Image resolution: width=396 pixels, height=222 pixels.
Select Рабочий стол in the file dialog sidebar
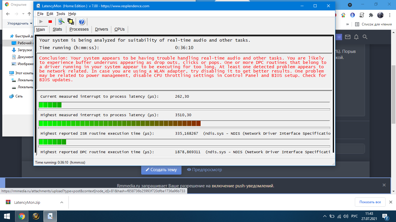point(22,43)
